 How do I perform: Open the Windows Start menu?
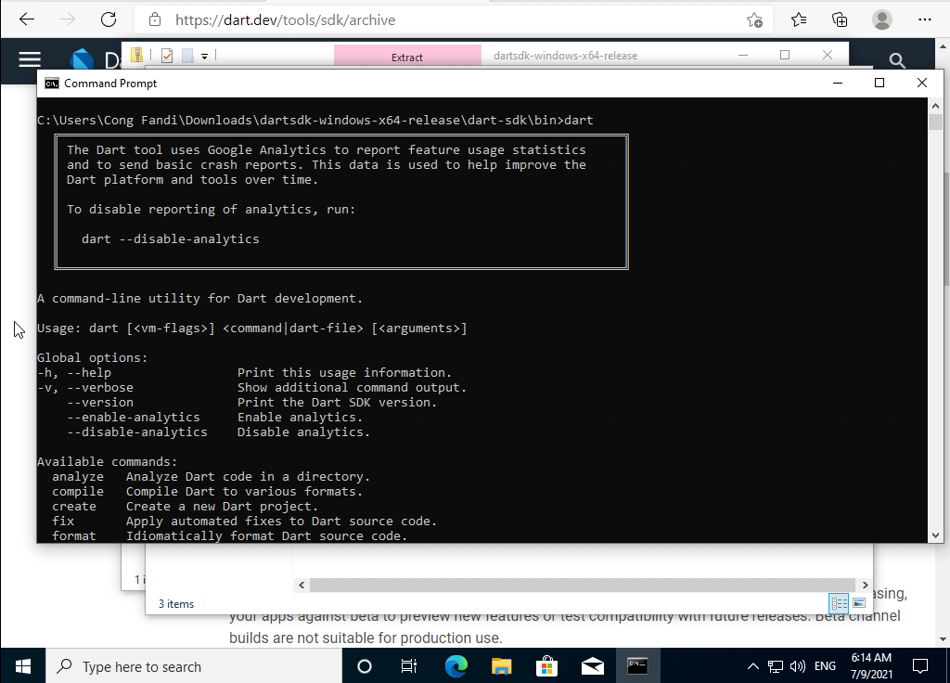pos(23,666)
